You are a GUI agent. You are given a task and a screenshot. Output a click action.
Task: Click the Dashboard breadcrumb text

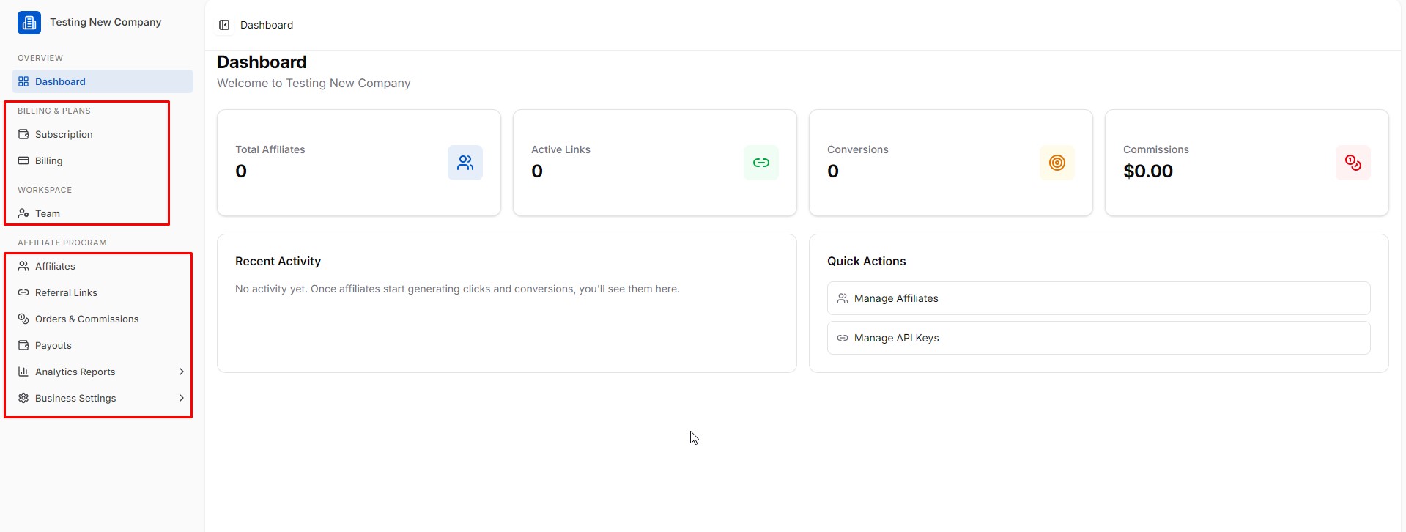pos(267,25)
